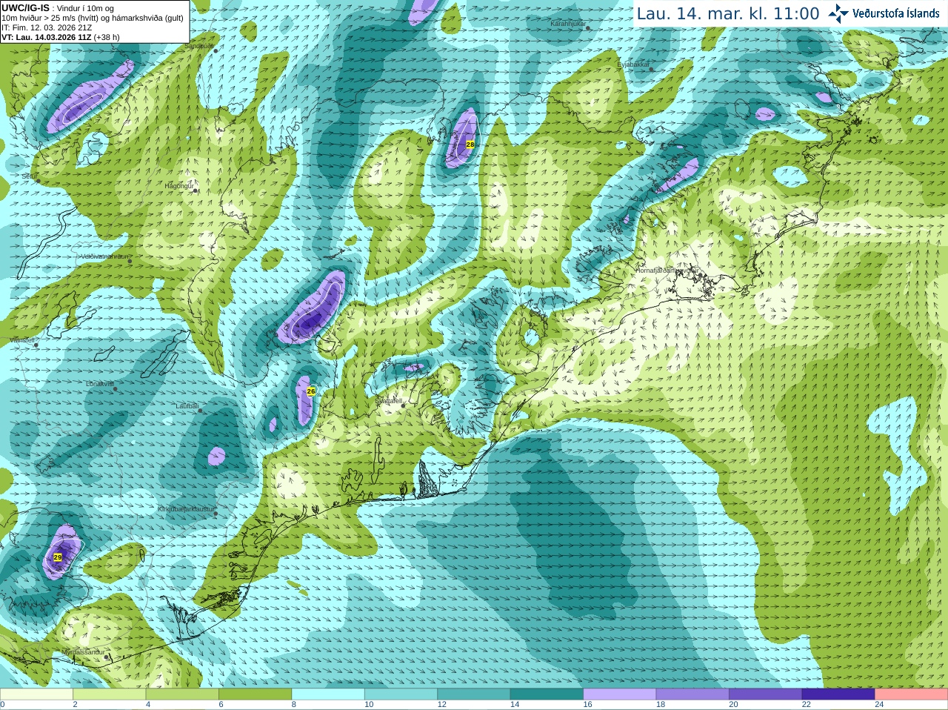Click the Sandbúðir place label
The image size is (948, 710).
coord(198,45)
